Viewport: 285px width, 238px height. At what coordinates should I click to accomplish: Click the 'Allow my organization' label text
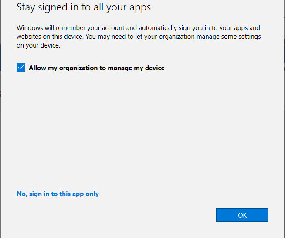tap(61, 68)
